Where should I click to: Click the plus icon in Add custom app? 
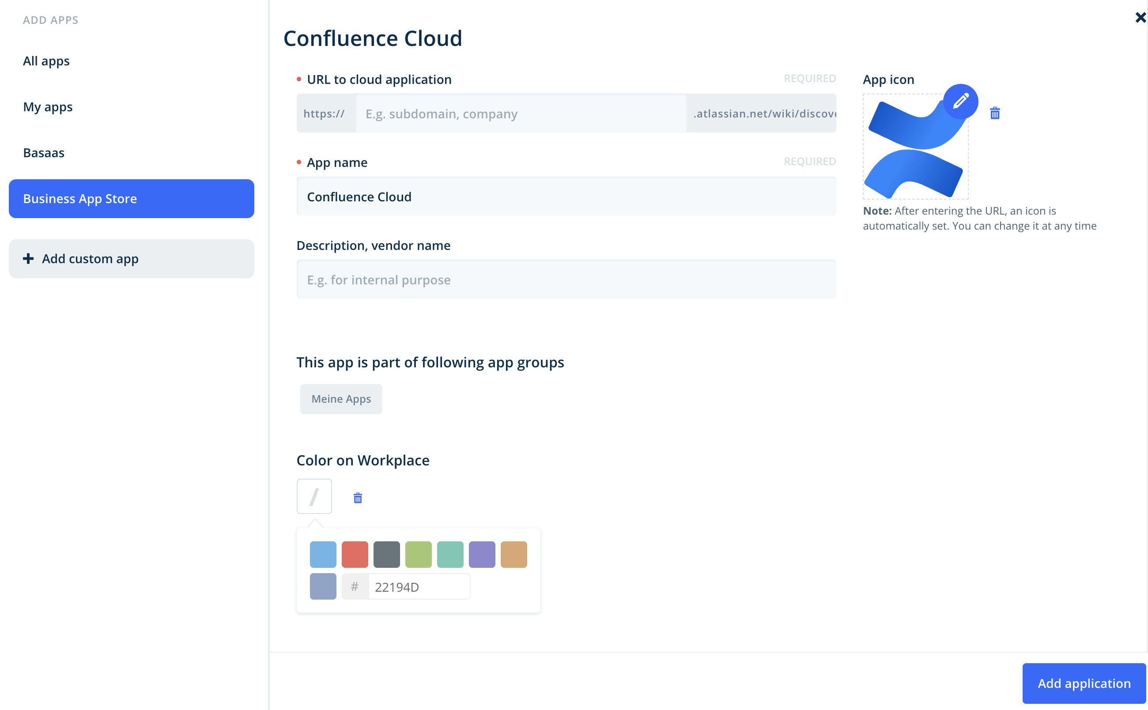click(x=28, y=259)
